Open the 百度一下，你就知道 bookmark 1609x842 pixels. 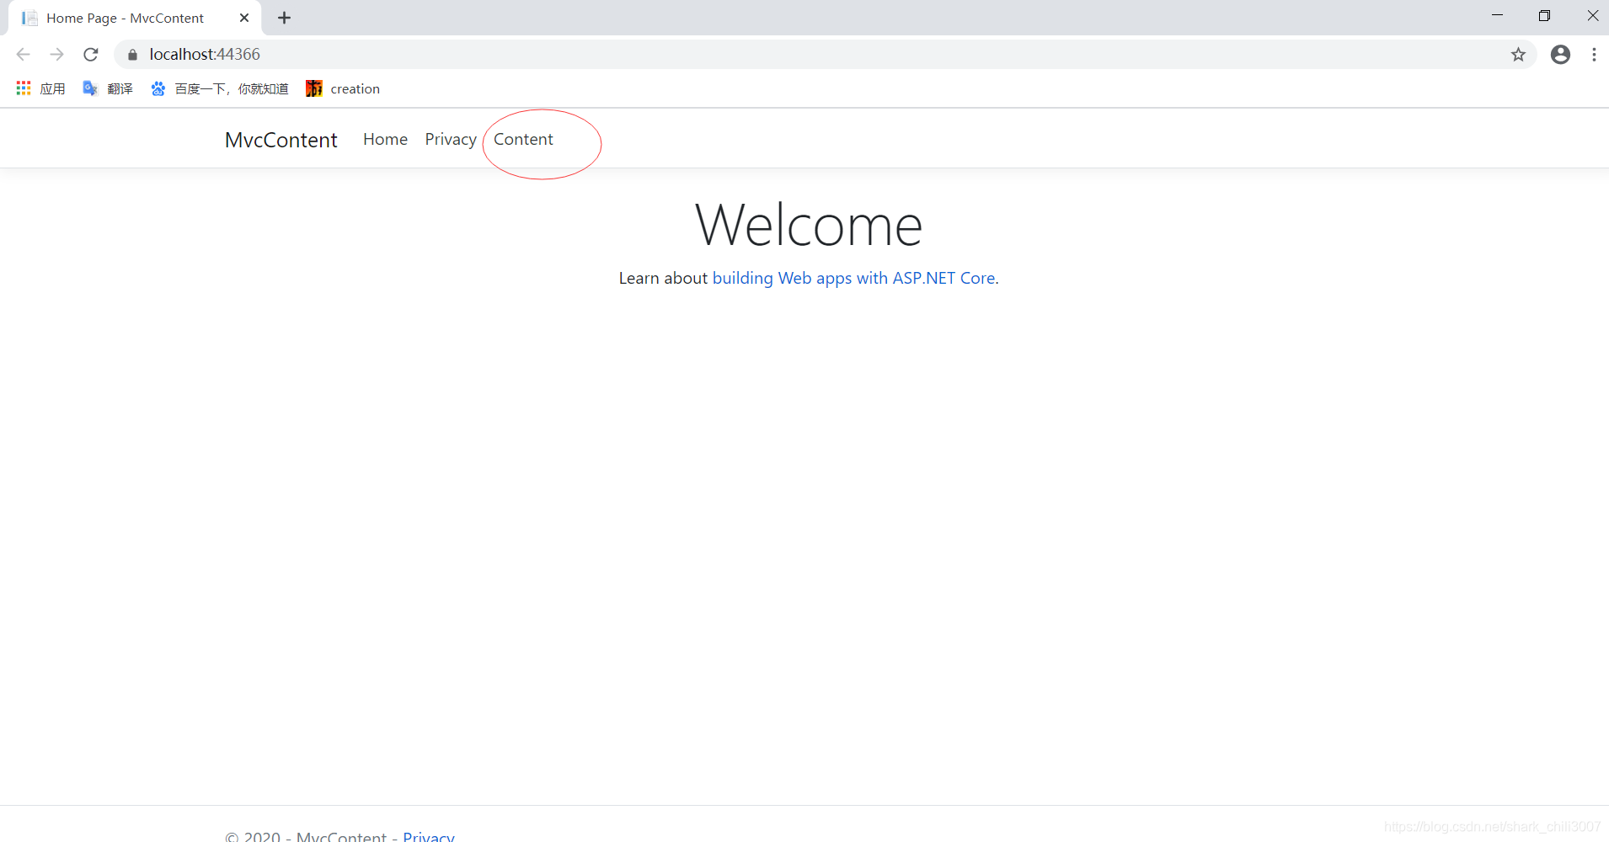click(219, 88)
